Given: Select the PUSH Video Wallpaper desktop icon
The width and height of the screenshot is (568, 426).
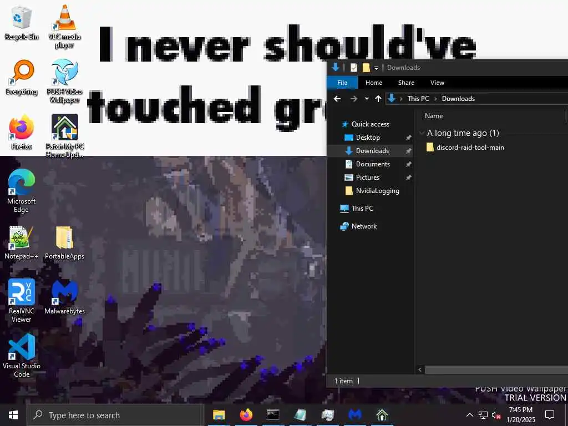Looking at the screenshot, I should click(x=64, y=81).
